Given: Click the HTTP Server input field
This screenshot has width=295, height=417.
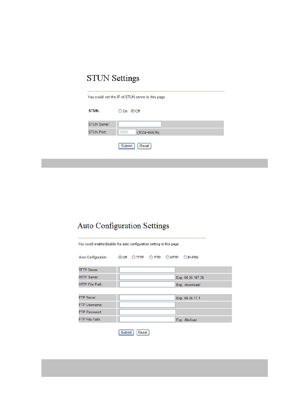Looking at the screenshot, I should 147,277.
